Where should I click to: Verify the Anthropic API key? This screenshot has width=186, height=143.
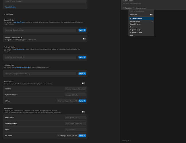[x=82, y=57]
